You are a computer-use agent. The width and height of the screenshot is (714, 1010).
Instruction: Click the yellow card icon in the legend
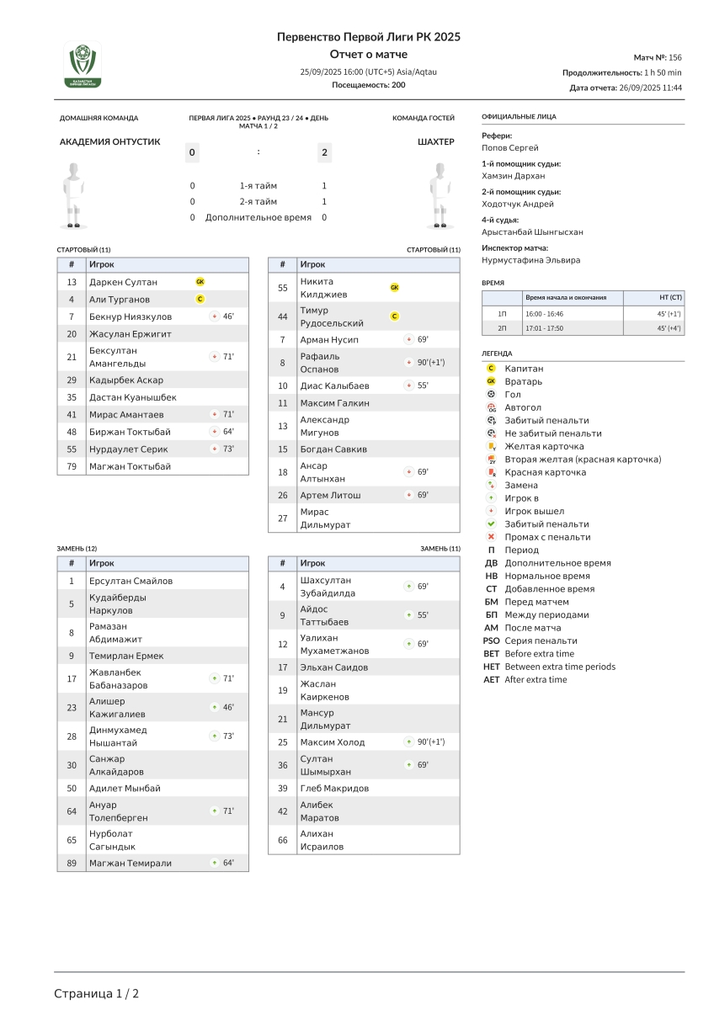pos(491,446)
